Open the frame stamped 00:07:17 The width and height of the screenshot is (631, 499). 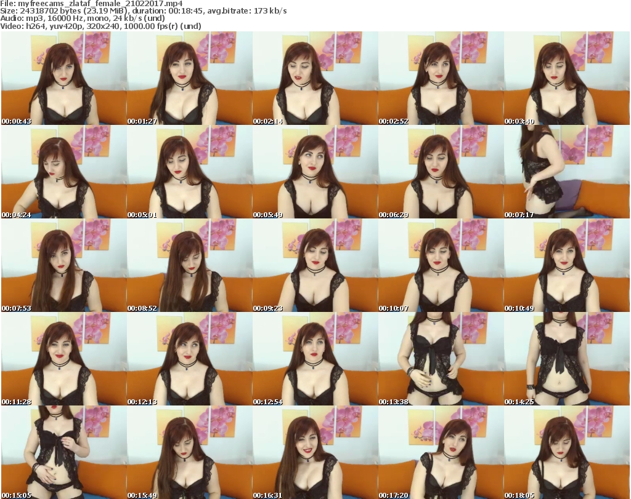pos(567,172)
